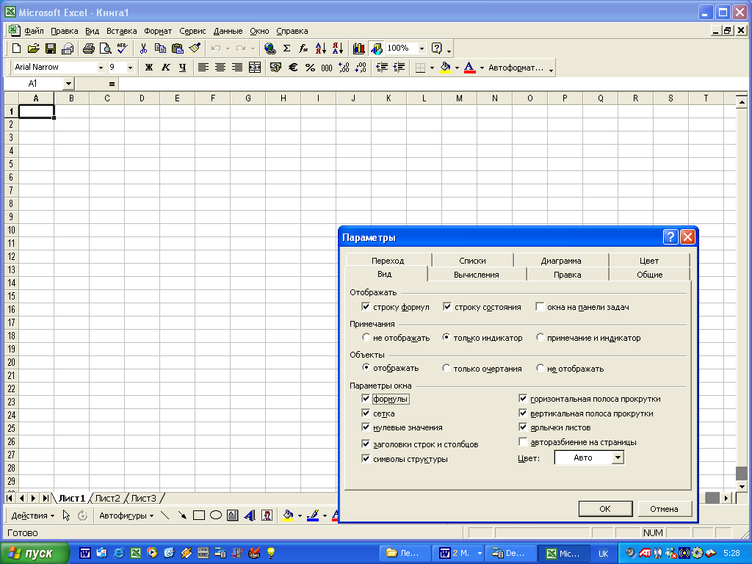Enable 'окна на панели задач' checkbox
Screen dimensions: 752x564
pyautogui.click(x=540, y=306)
